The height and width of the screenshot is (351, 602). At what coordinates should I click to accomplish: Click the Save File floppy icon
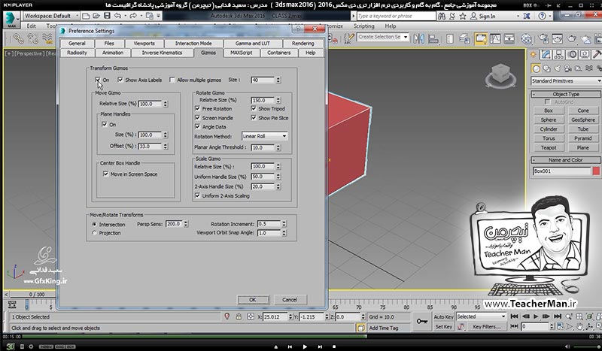tap(107, 16)
